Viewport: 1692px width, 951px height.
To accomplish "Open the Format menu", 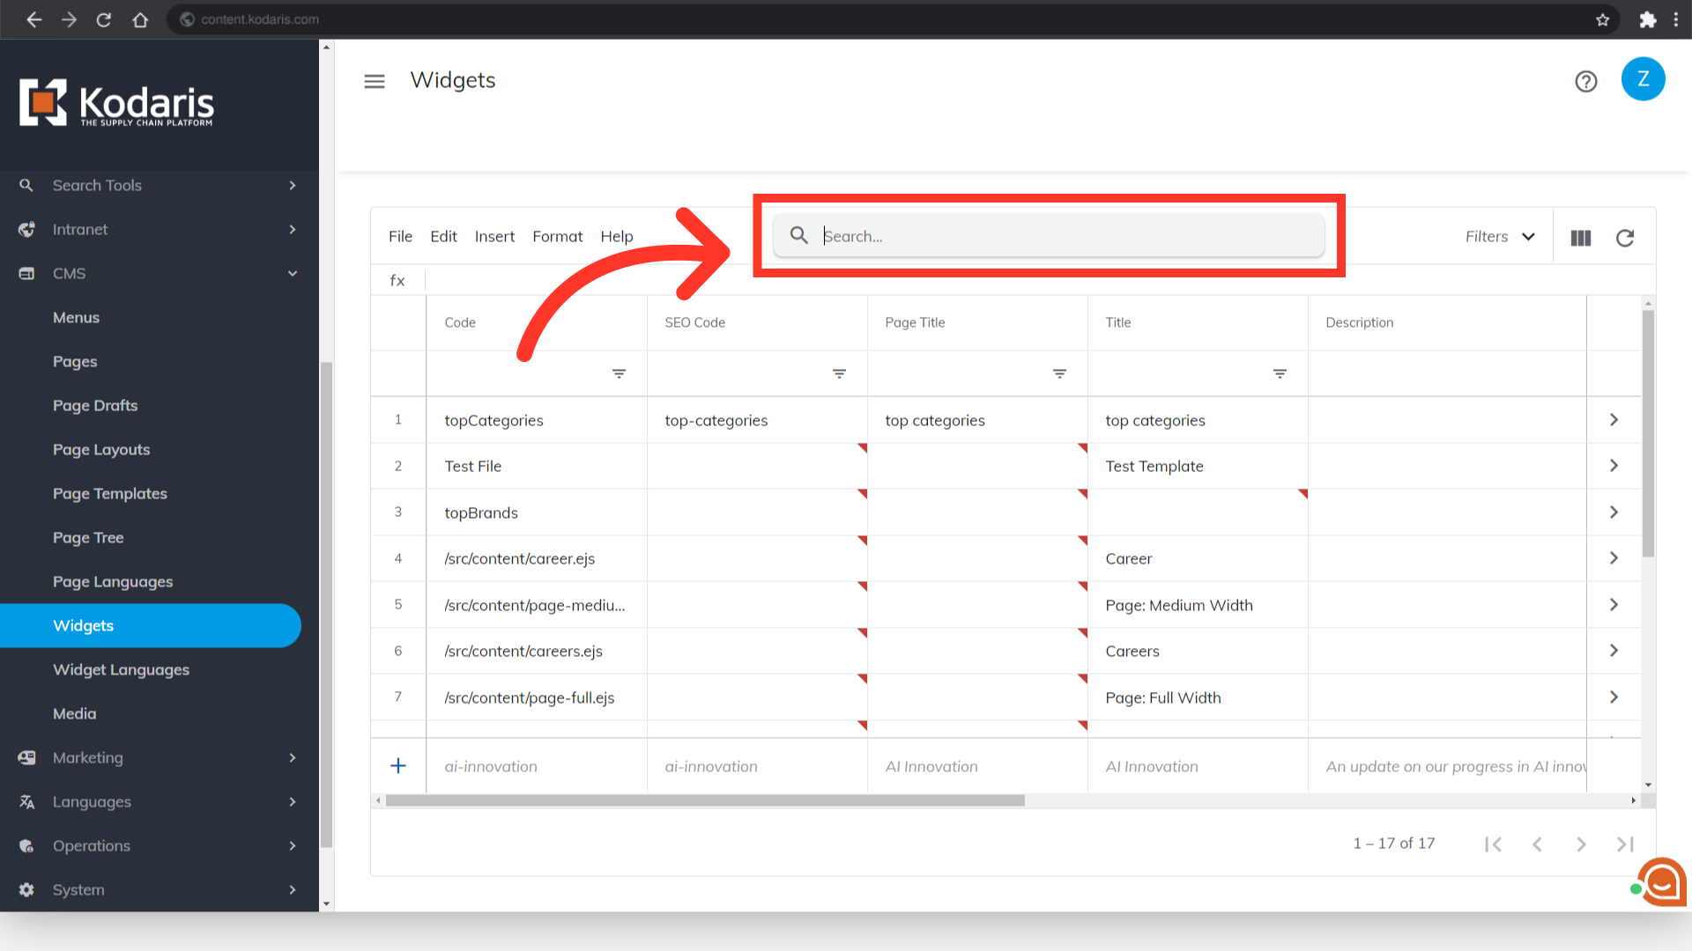I will (557, 236).
